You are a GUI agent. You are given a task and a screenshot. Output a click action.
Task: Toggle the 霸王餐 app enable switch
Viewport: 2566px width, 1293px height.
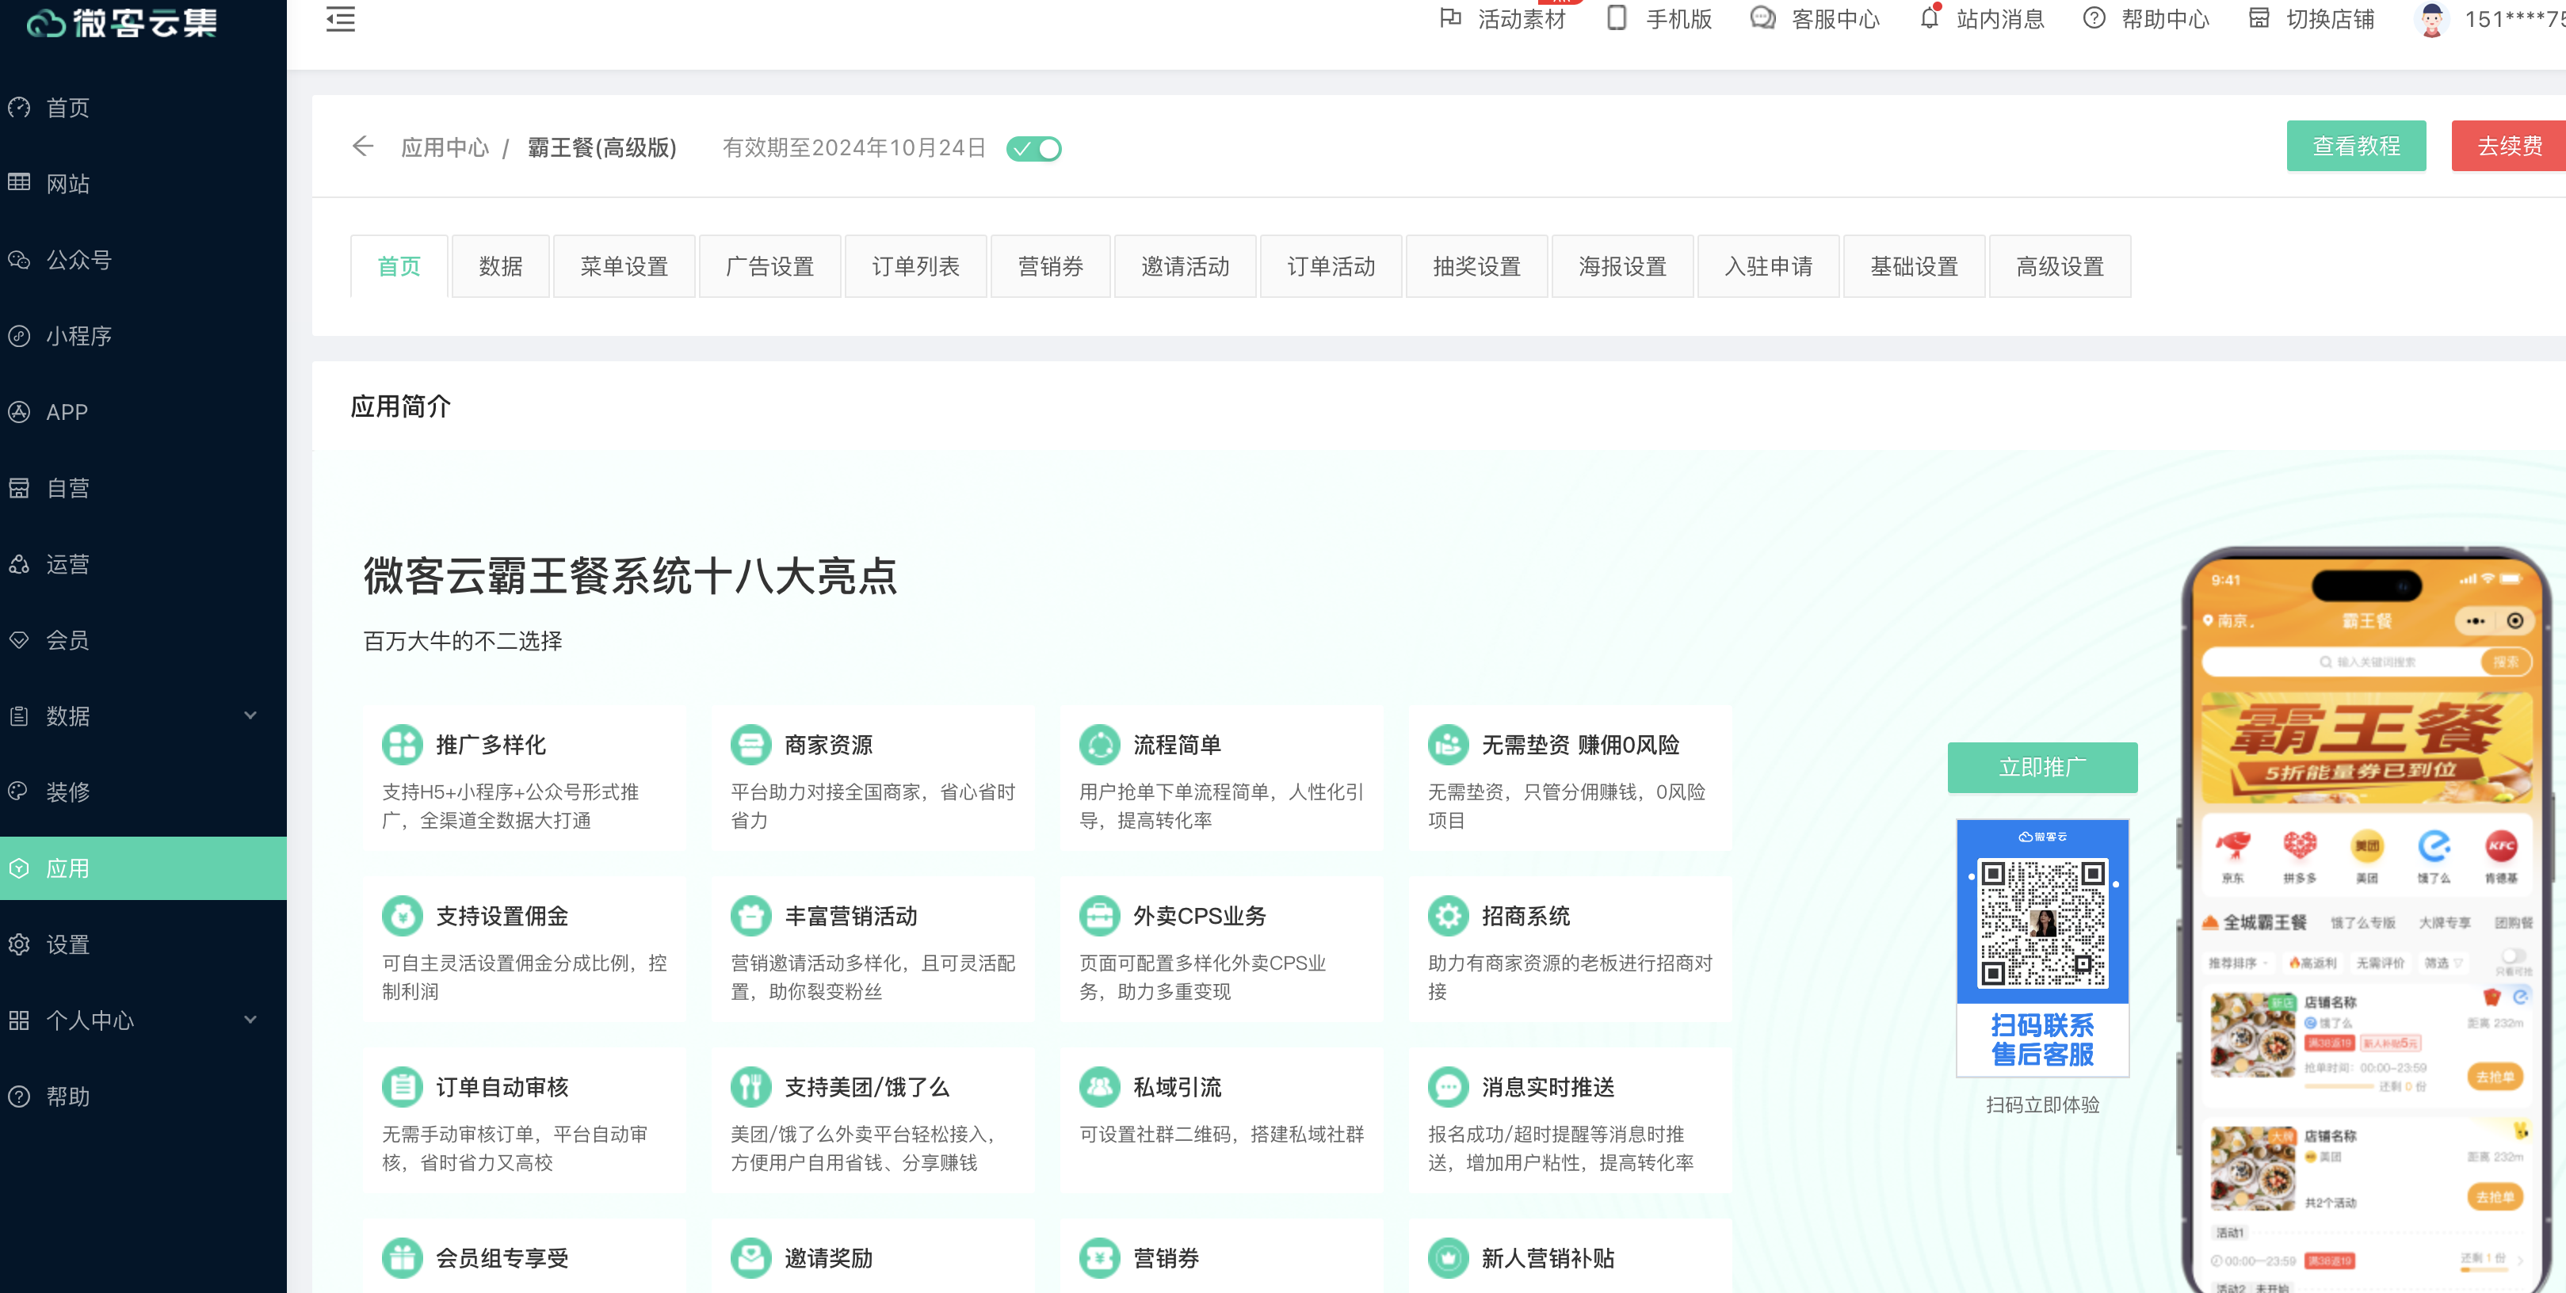[1034, 148]
